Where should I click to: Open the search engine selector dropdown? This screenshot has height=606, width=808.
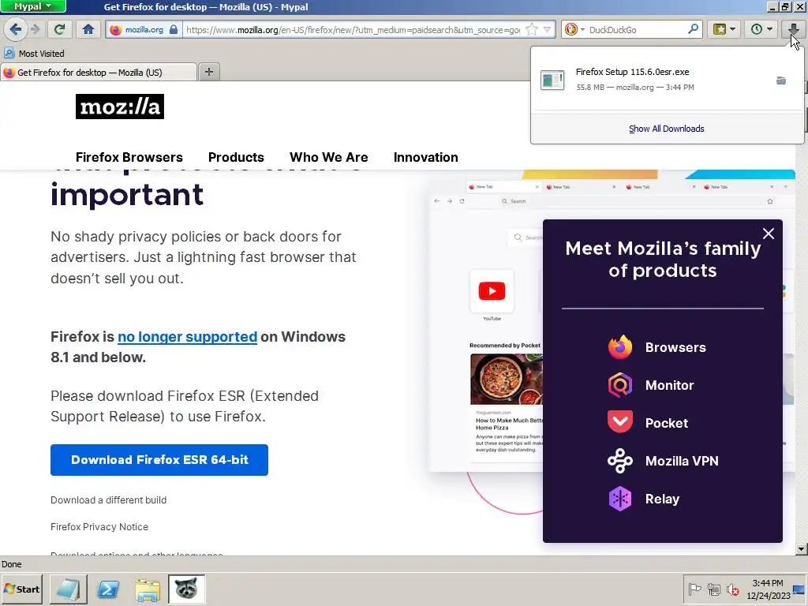click(x=575, y=29)
